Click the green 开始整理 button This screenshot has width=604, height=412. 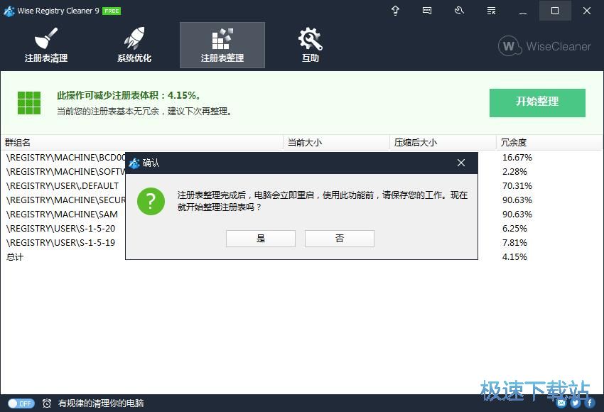[x=537, y=103]
